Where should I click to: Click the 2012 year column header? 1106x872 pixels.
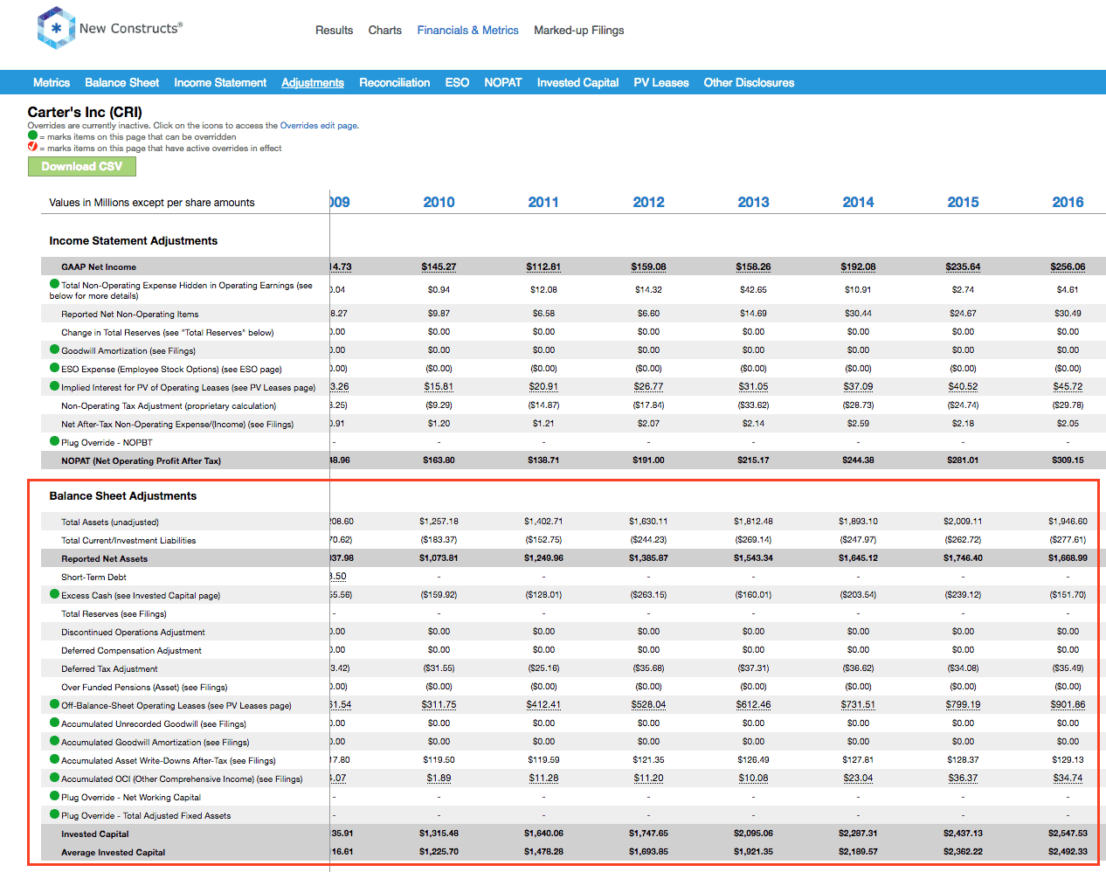[x=648, y=202]
